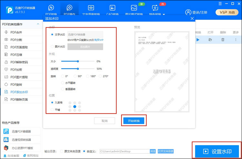Screen dimensions: 242x159
Task: Click the play convert icon in file row
Action: (198, 40)
